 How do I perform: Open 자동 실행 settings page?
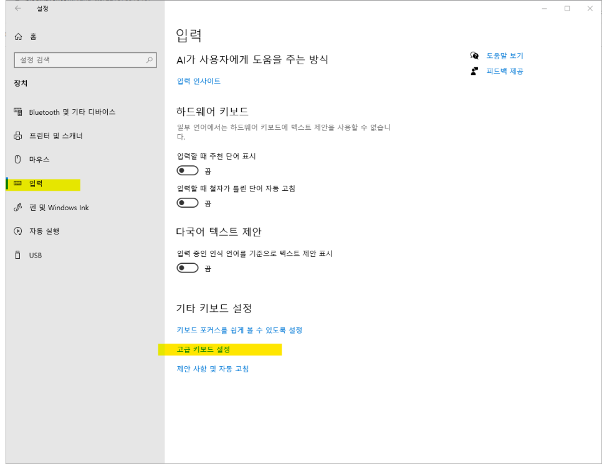[44, 231]
